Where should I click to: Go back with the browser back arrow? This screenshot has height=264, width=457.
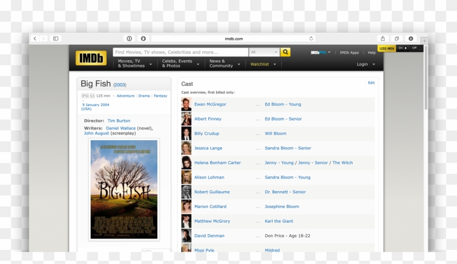35,39
